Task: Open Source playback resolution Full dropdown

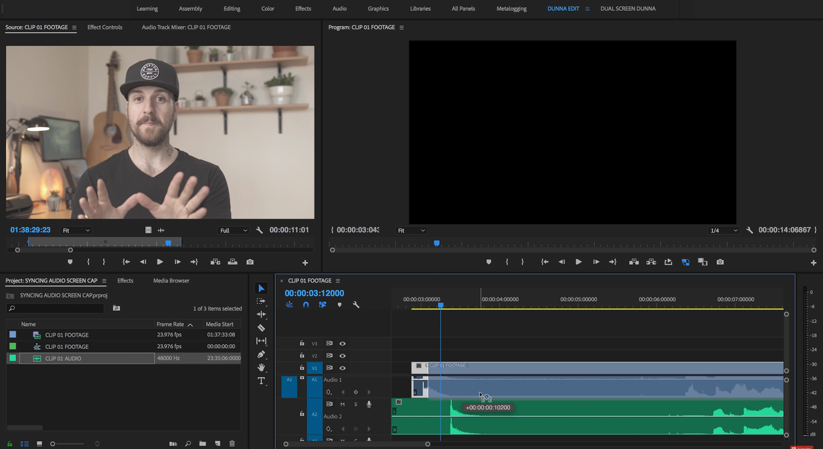Action: click(233, 230)
